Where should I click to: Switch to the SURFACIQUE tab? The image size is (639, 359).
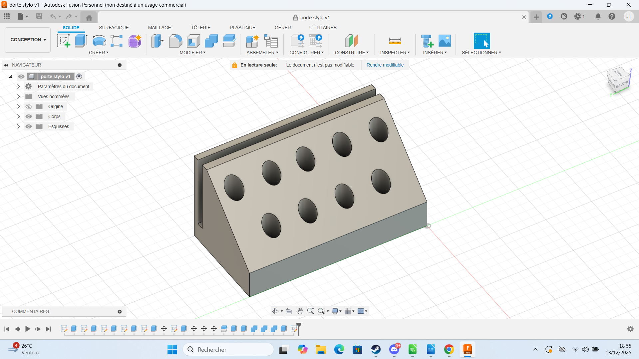tap(114, 28)
